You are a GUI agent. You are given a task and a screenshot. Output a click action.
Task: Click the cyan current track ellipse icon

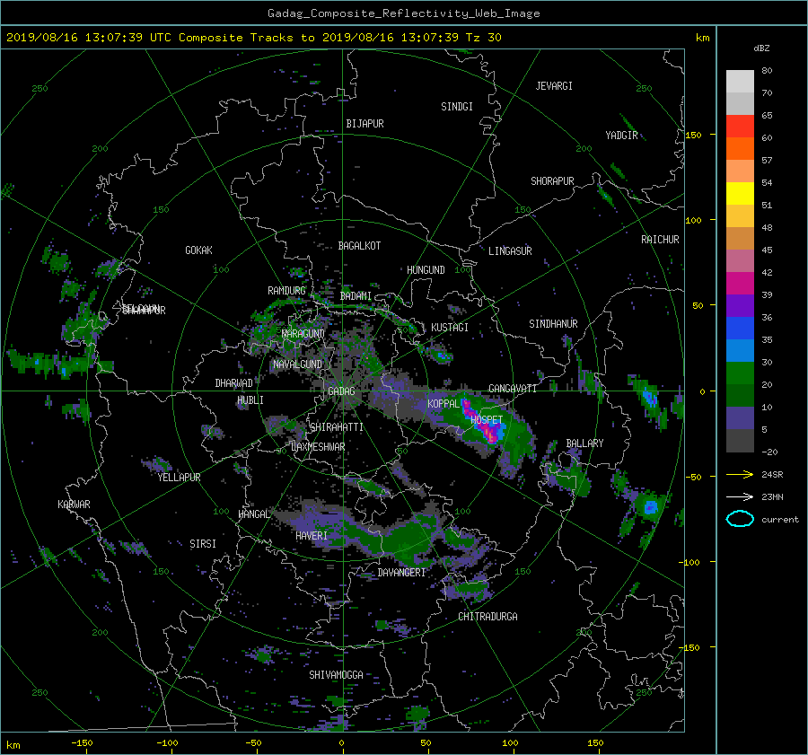pyautogui.click(x=740, y=519)
